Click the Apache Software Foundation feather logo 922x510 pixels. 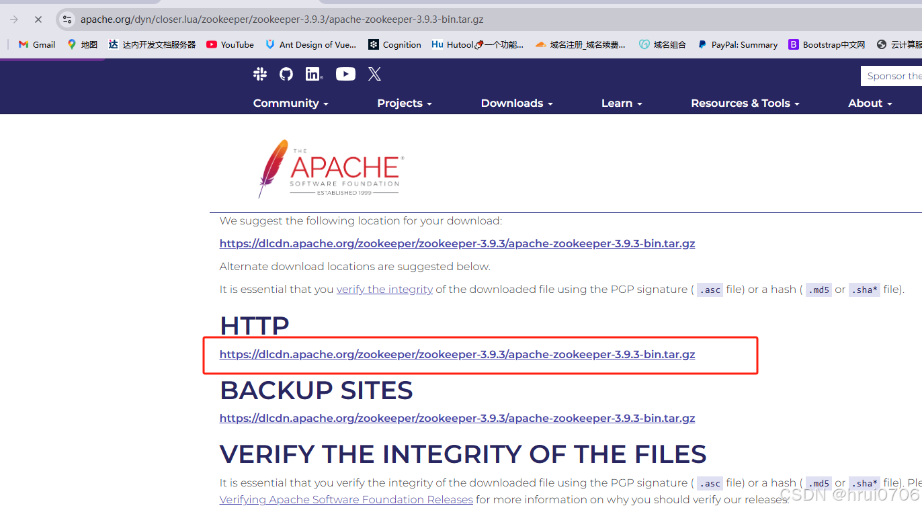(330, 168)
